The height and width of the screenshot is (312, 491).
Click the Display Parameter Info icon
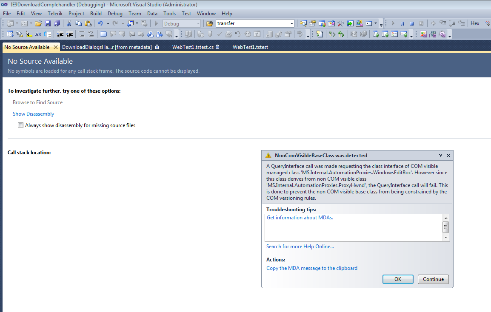coord(20,34)
